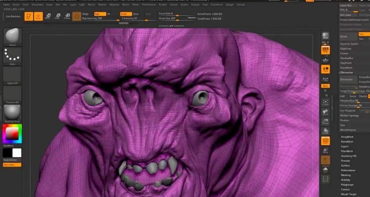Expand the EdgeLoop section
Screen dimensions: 370x197
coord(345,49)
